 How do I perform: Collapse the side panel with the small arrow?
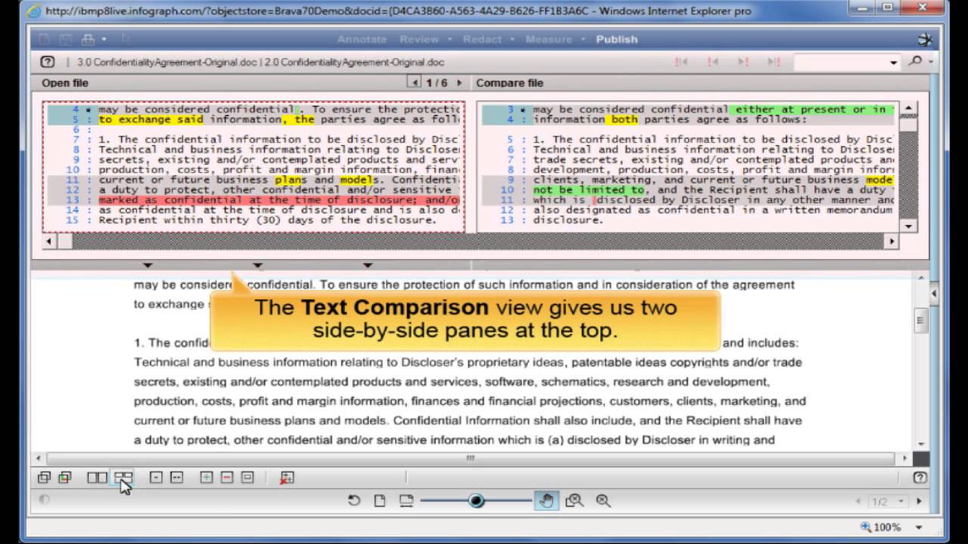point(933,293)
